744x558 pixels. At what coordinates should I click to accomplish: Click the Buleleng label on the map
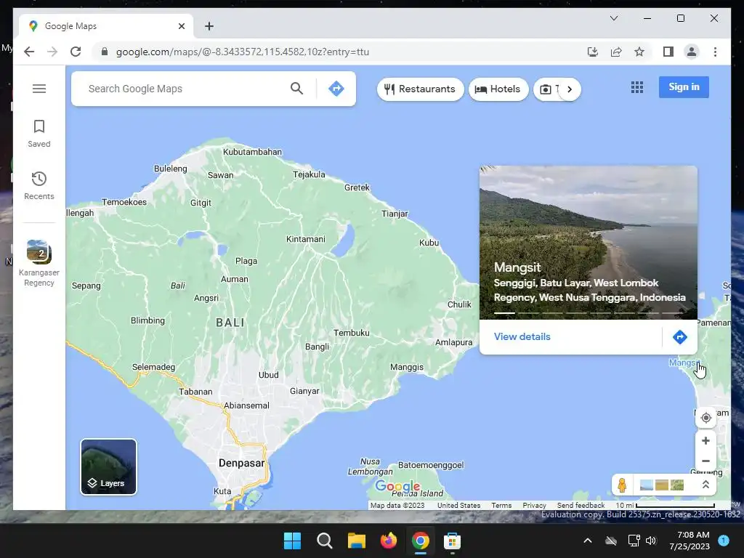point(170,169)
